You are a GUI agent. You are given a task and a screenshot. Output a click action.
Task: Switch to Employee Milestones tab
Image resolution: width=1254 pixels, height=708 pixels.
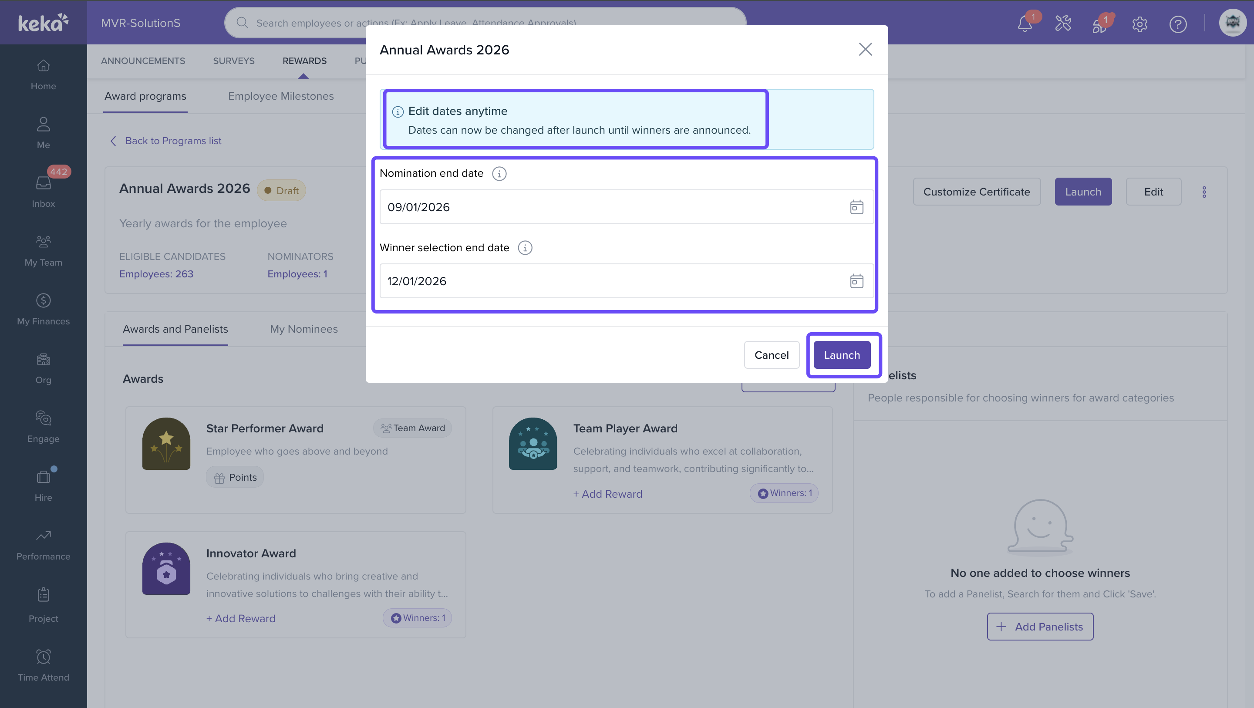[x=281, y=96]
